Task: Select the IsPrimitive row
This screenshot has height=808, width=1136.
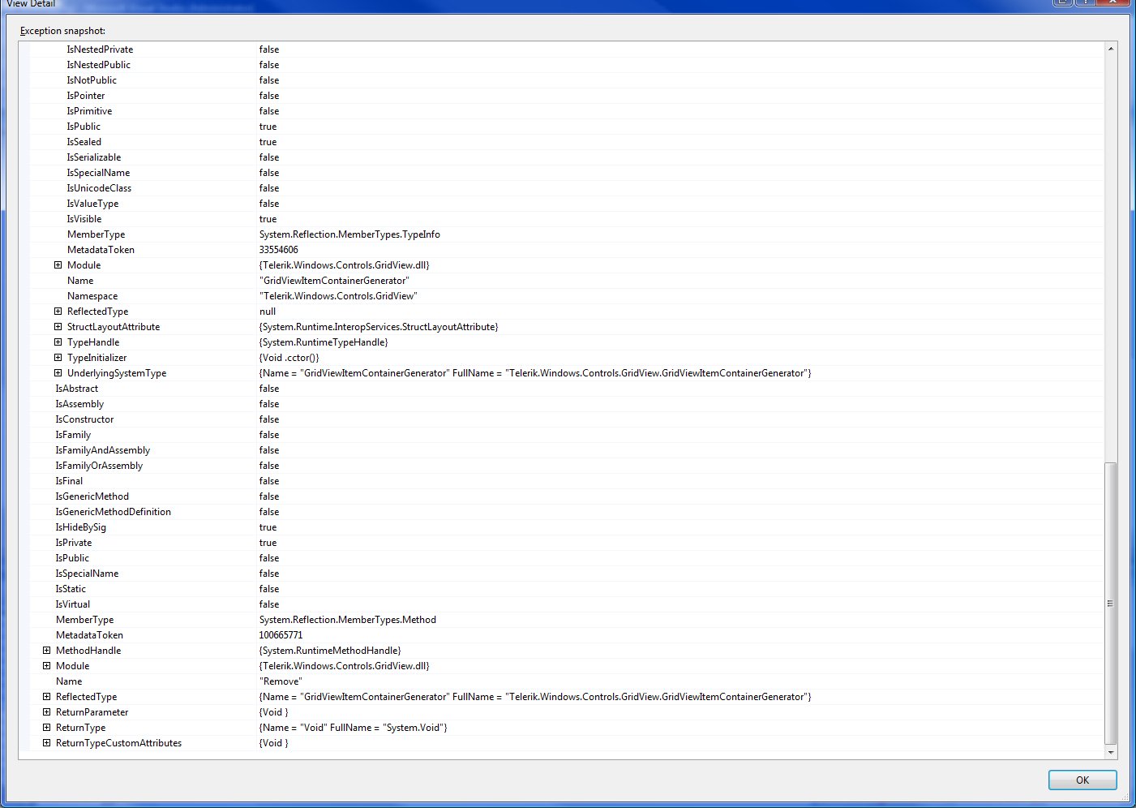Action: click(566, 111)
